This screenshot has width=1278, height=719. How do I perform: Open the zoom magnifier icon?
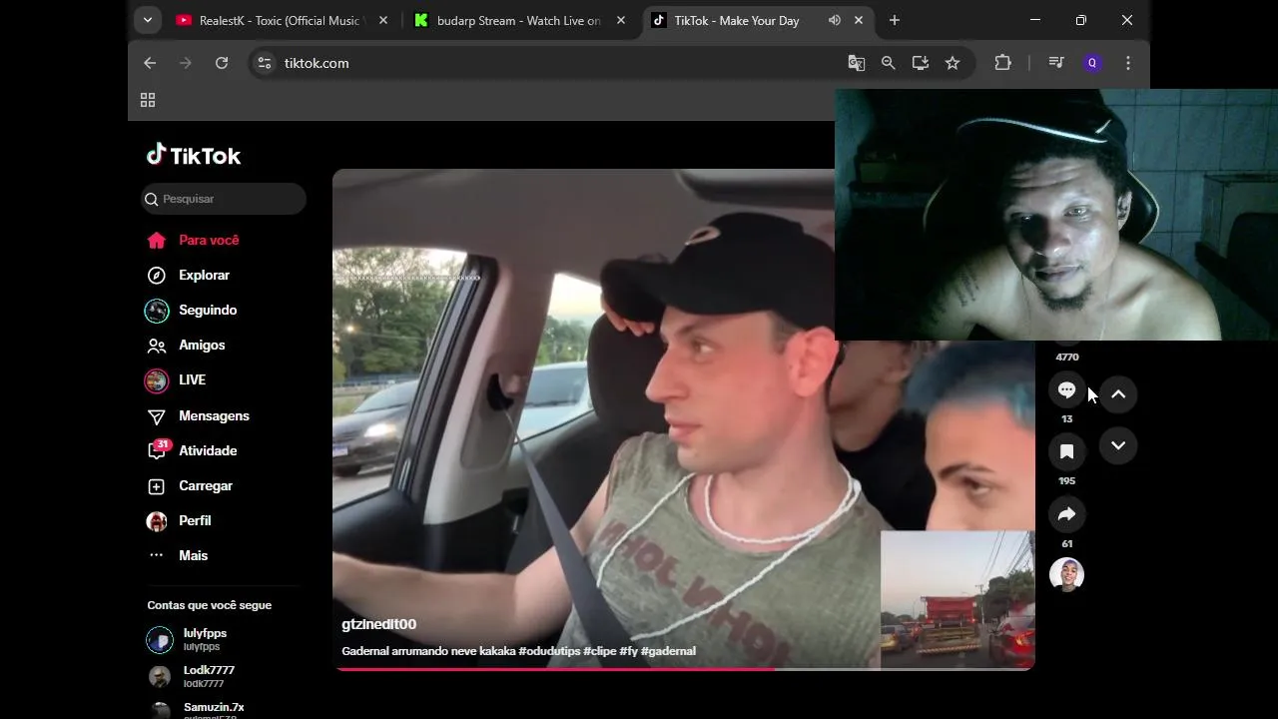click(x=889, y=63)
